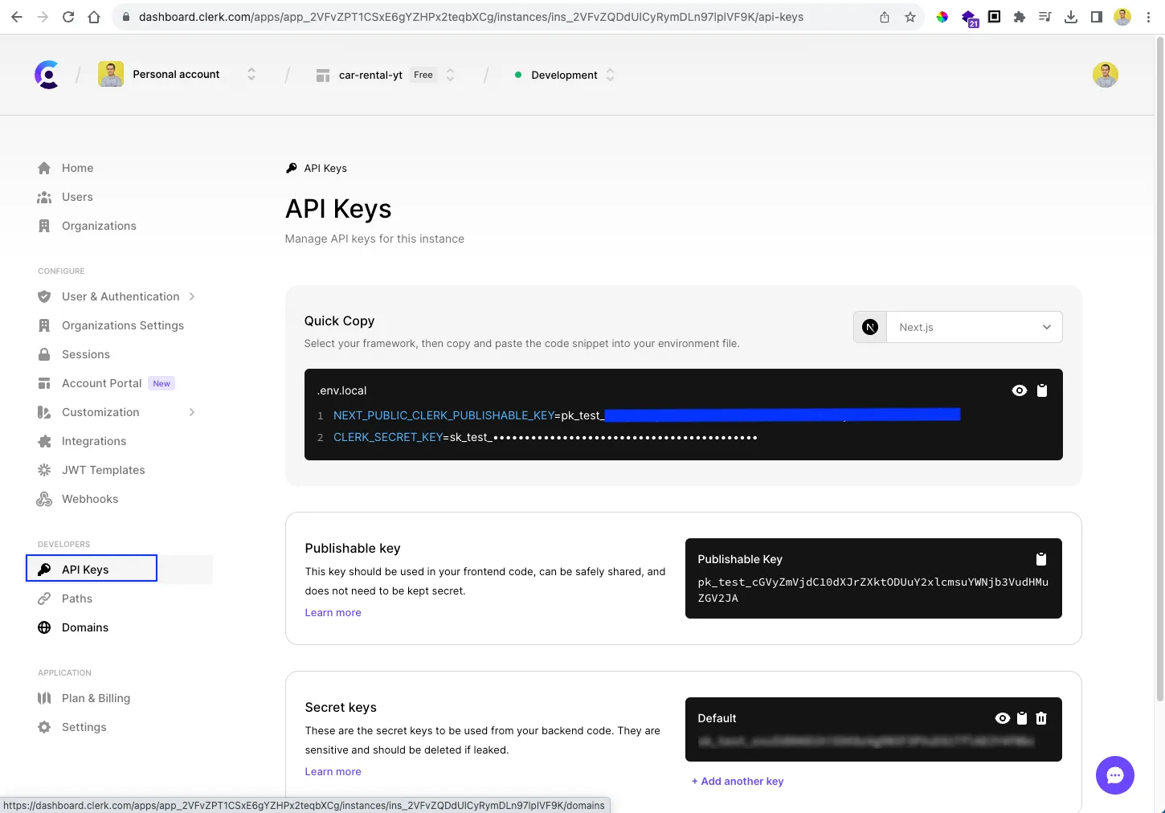Open the Chrome three-dot menu
This screenshot has height=813, width=1165.
[x=1148, y=17]
